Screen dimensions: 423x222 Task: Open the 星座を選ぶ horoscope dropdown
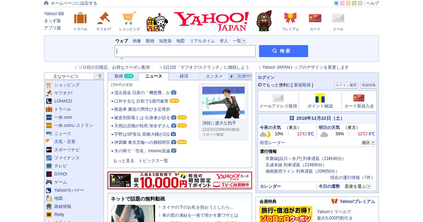[x=369, y=186]
